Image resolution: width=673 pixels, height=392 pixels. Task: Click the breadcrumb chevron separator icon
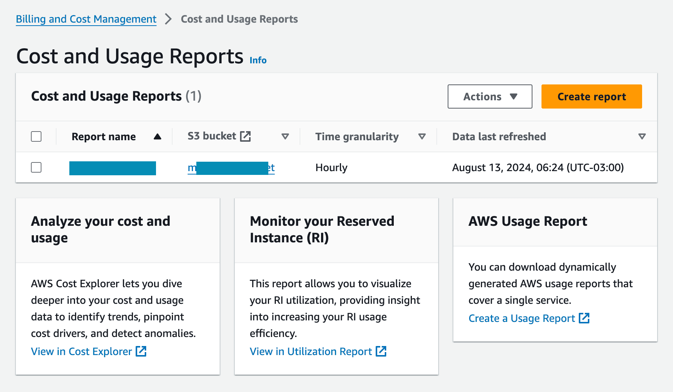click(168, 19)
